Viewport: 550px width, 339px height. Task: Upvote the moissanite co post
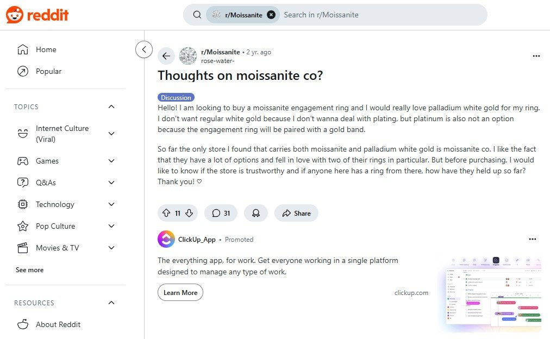pyautogui.click(x=166, y=213)
